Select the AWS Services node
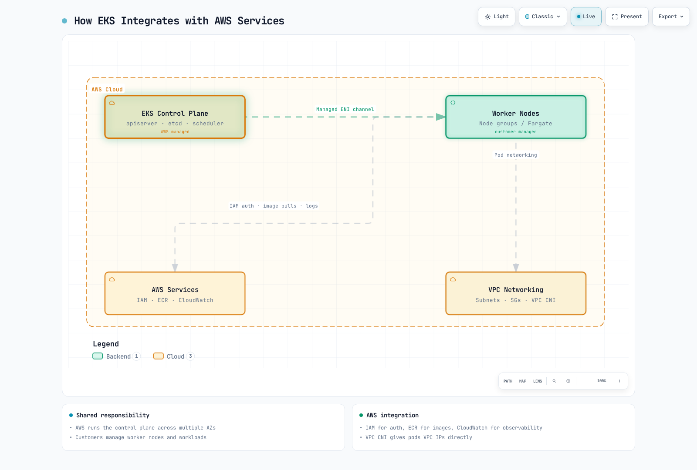 [x=175, y=293]
